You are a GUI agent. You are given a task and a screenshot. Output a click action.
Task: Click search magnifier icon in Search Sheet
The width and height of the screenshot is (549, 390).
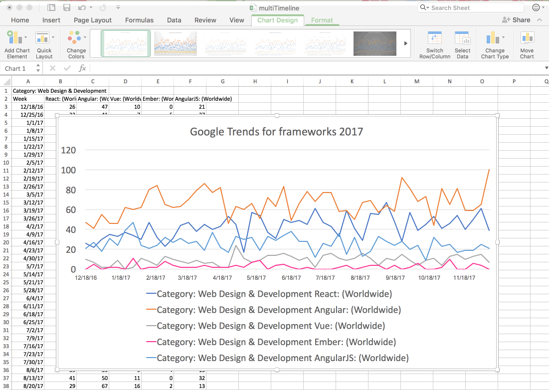[x=423, y=7]
